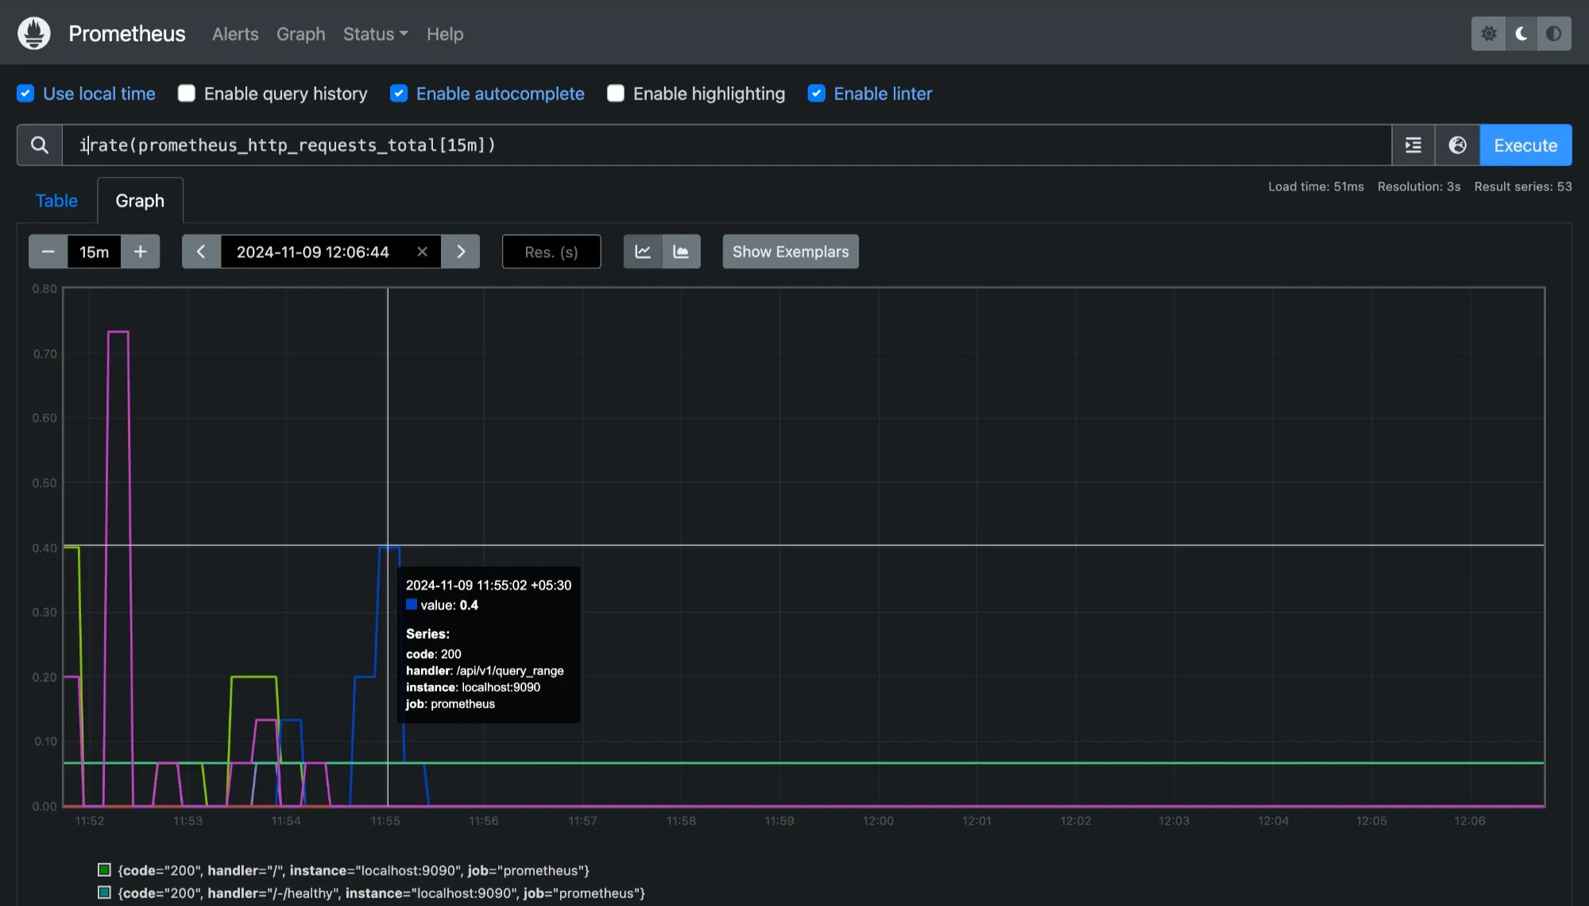Screen dimensions: 1589x906
Task: Format the expression with the indent icon
Action: point(1413,145)
